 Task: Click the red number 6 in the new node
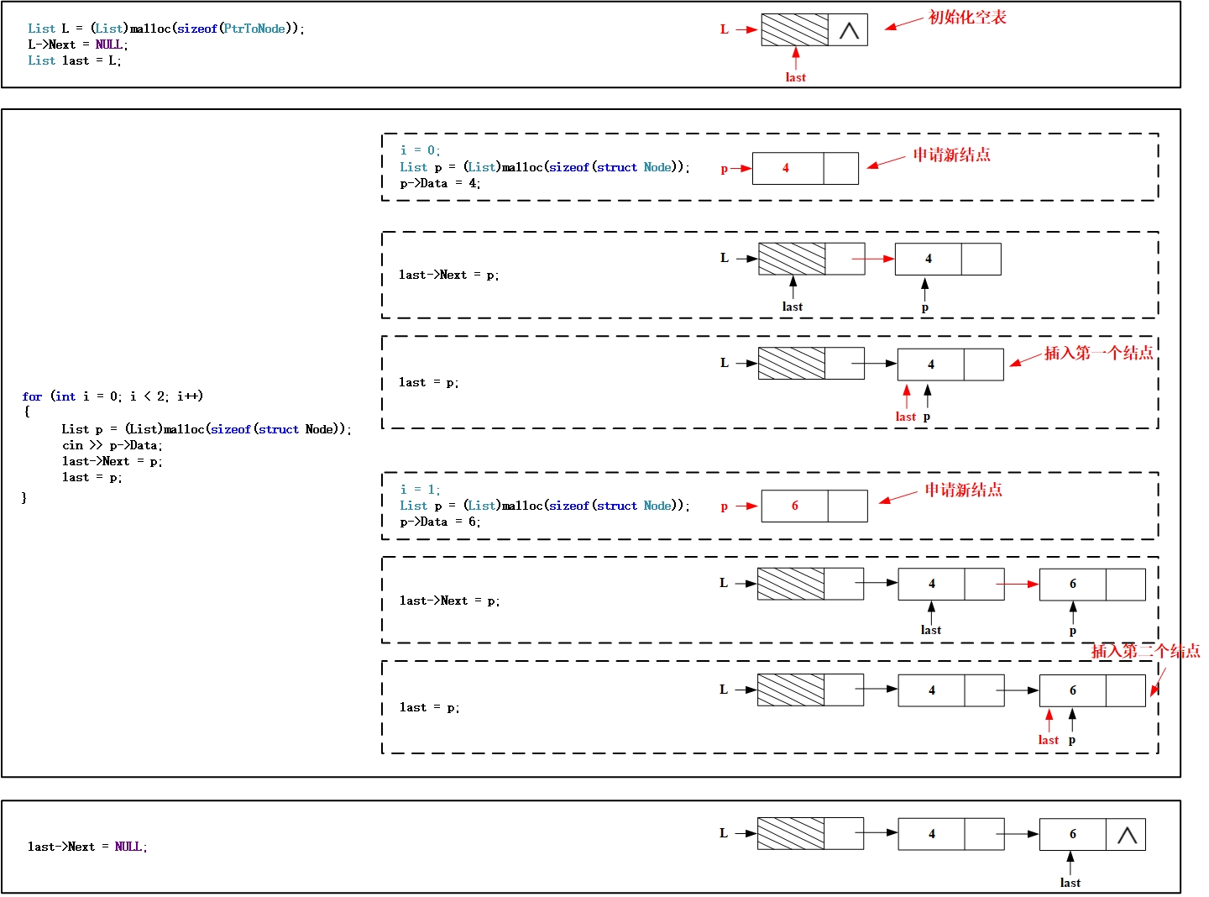pos(795,506)
